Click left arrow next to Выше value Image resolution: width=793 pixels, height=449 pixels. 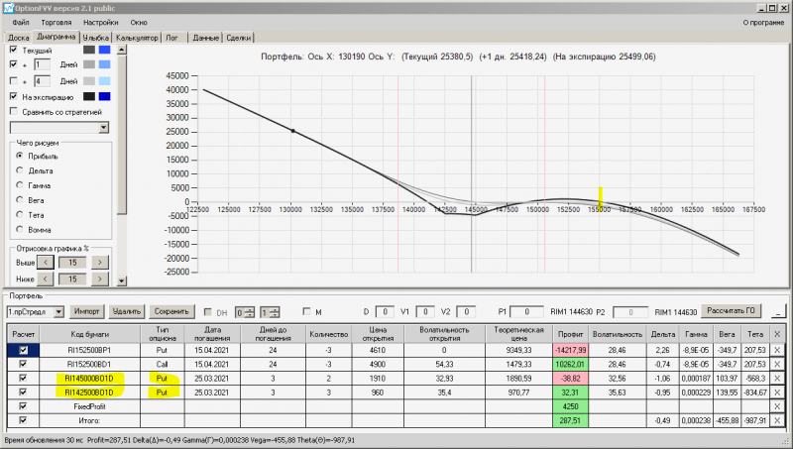[x=46, y=263]
